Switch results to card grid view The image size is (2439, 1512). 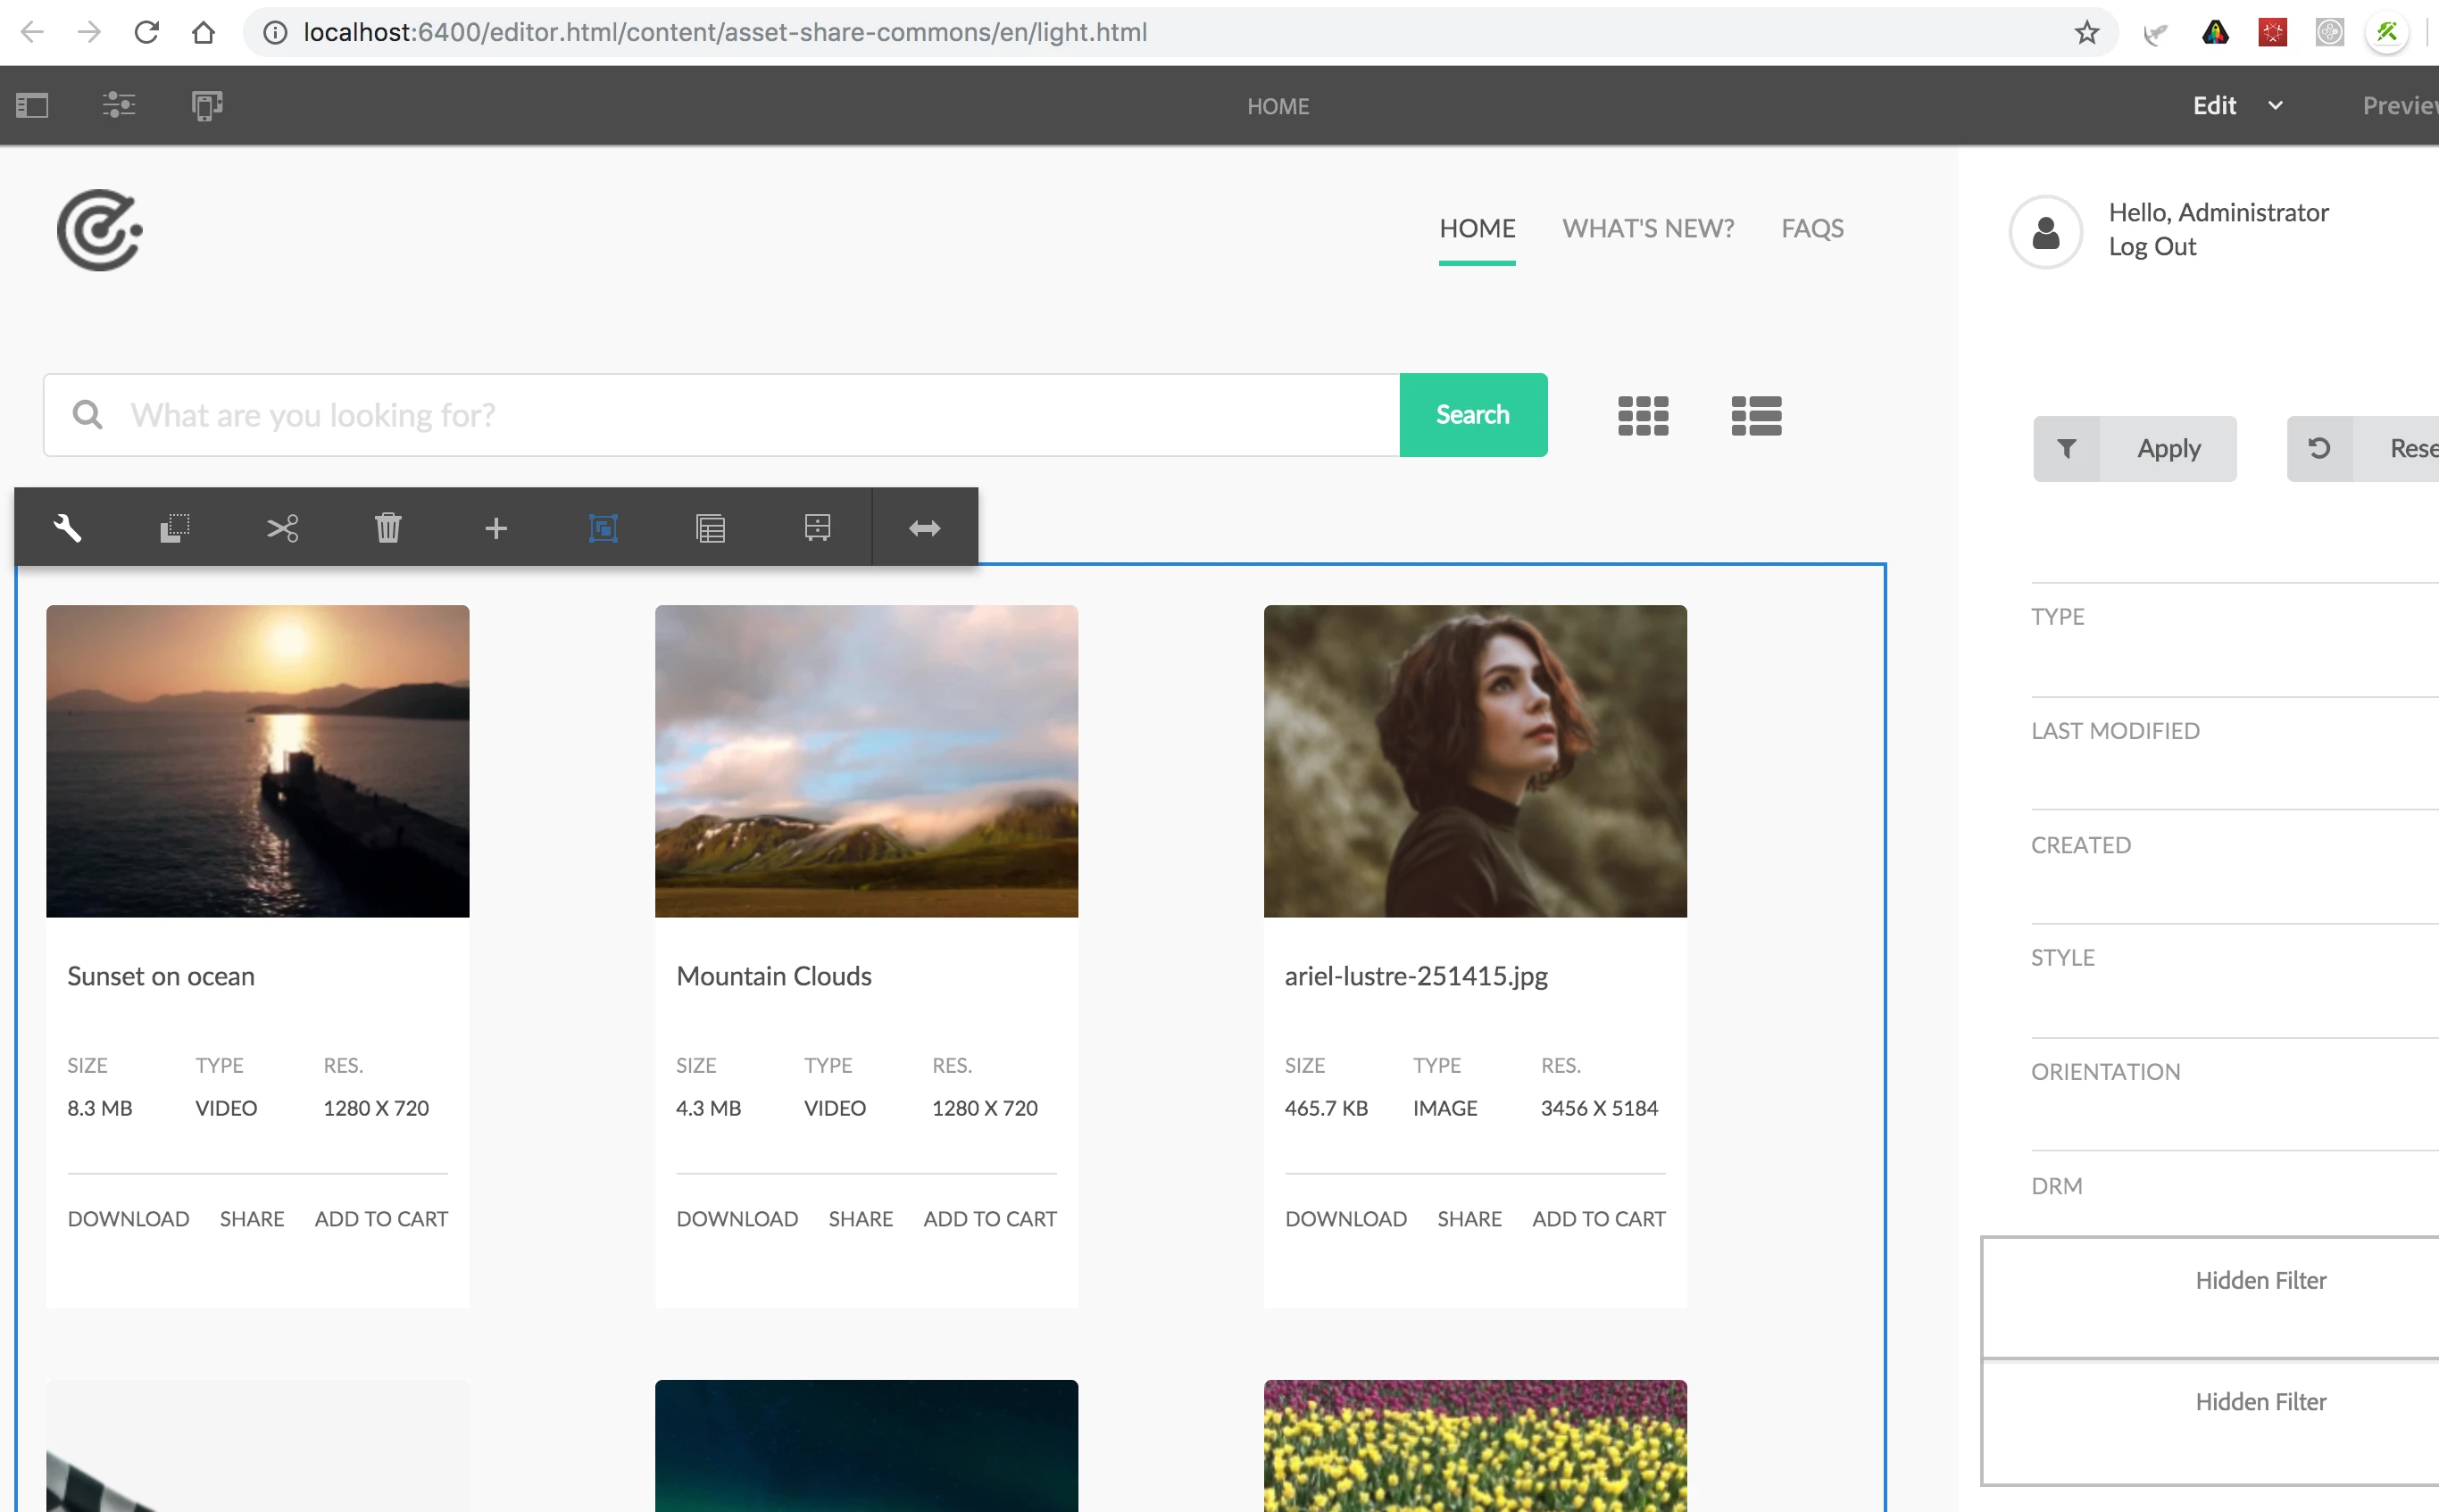(1643, 415)
